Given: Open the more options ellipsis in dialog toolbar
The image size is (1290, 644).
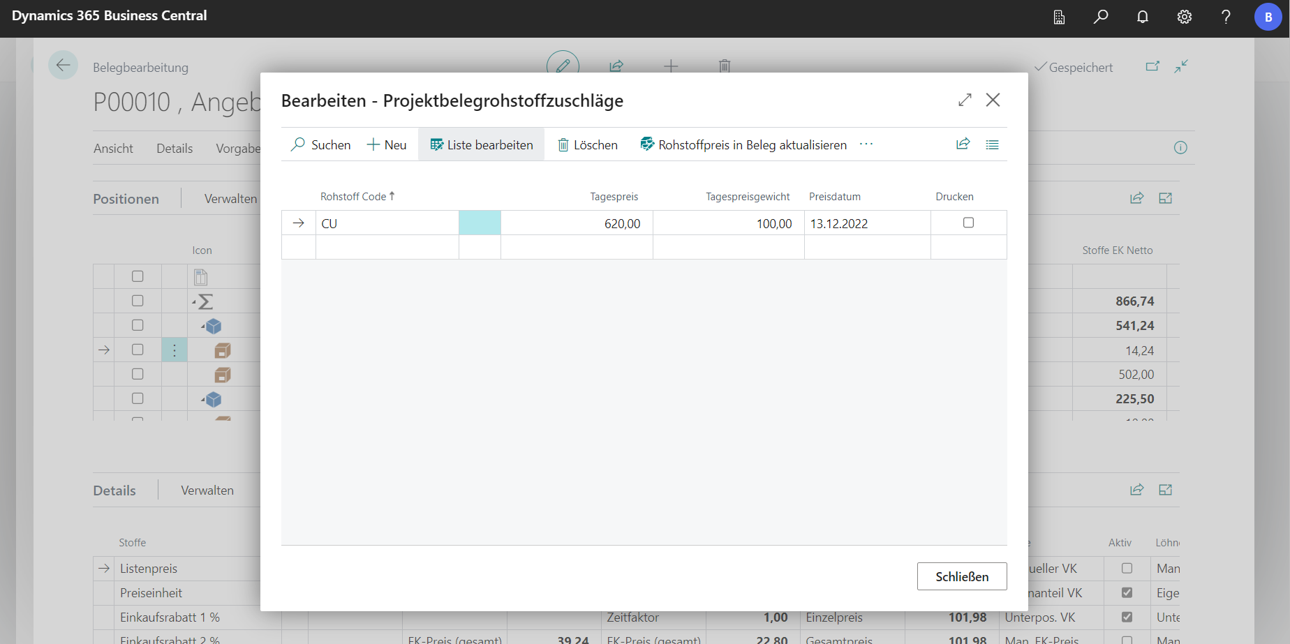Looking at the screenshot, I should coord(866,144).
